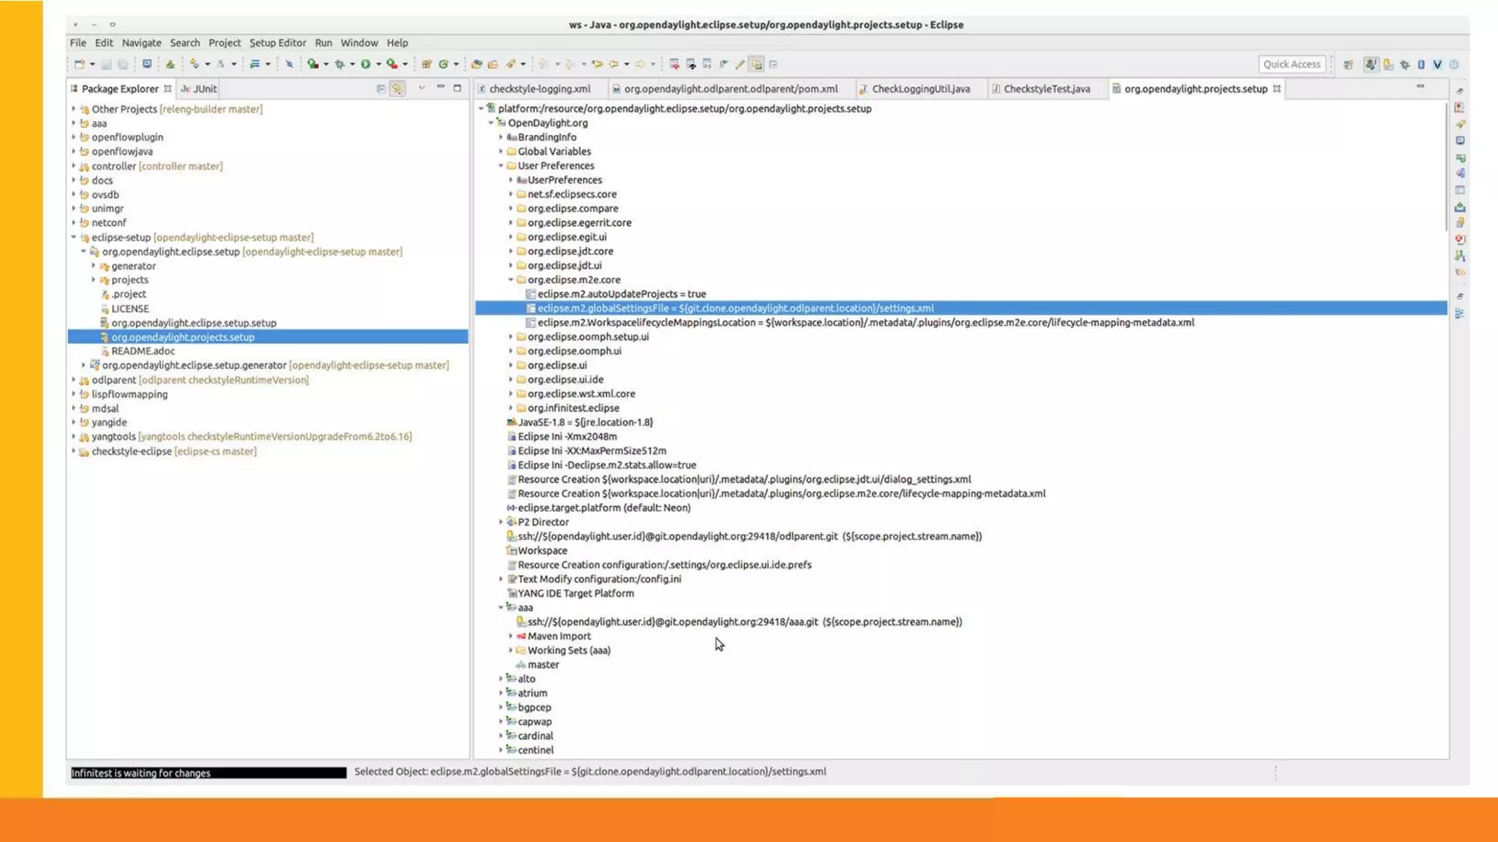Toggle Link with Editor in Package Explorer
This screenshot has height=842, width=1498.
397,88
